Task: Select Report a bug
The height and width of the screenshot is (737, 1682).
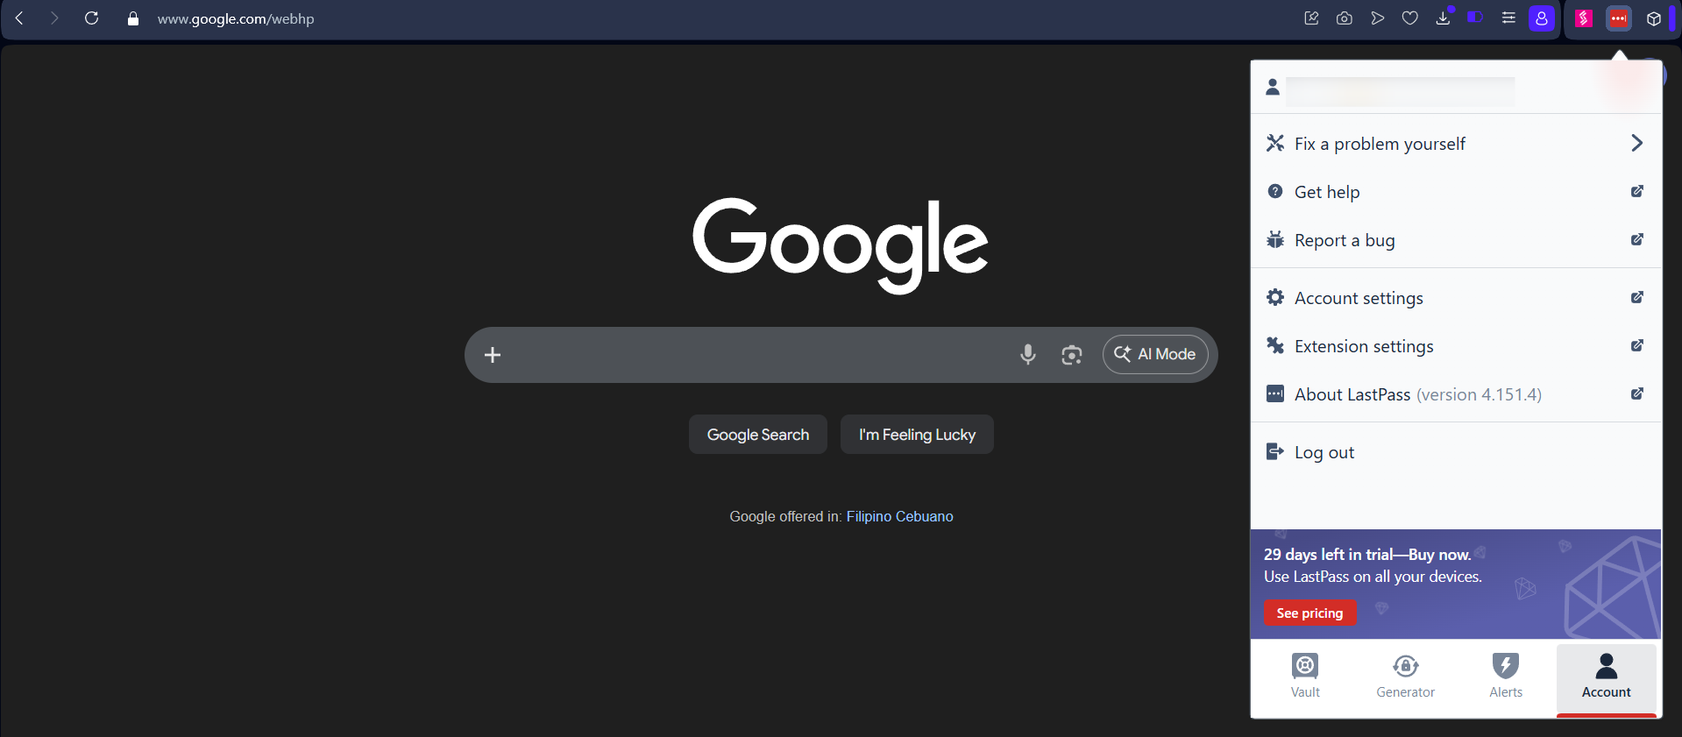Action: click(x=1456, y=240)
